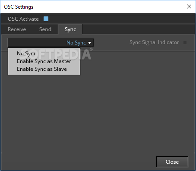This screenshot has height=171, width=196.
Task: Click the OSC Settings title bar text
Action: coord(19,7)
